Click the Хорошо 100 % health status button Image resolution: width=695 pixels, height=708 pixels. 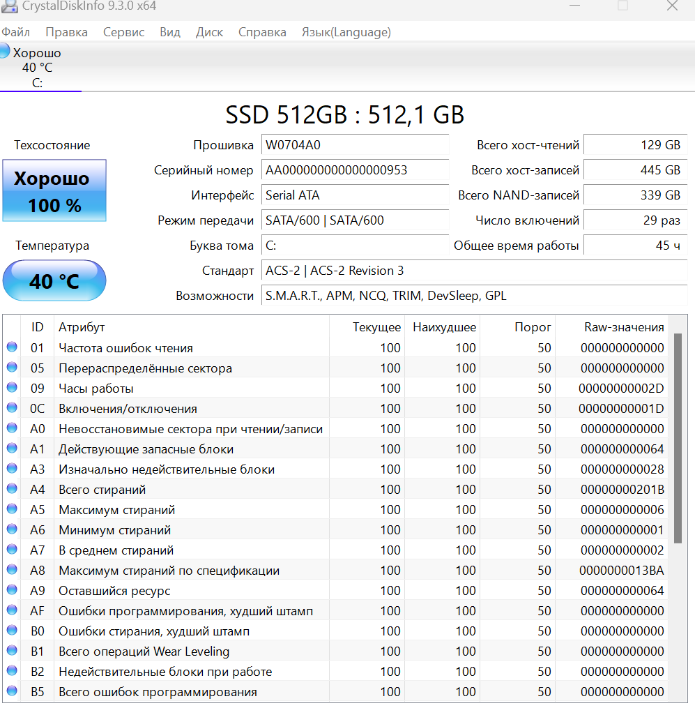pos(54,190)
